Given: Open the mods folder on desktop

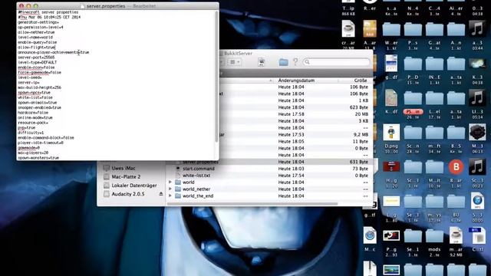Looking at the screenshot, I should tap(434, 236).
